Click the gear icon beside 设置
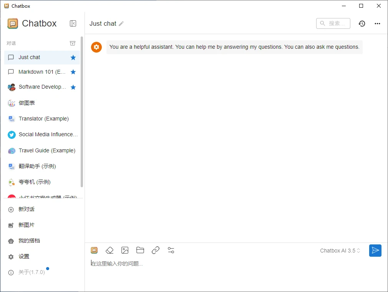The image size is (388, 292). (11, 257)
